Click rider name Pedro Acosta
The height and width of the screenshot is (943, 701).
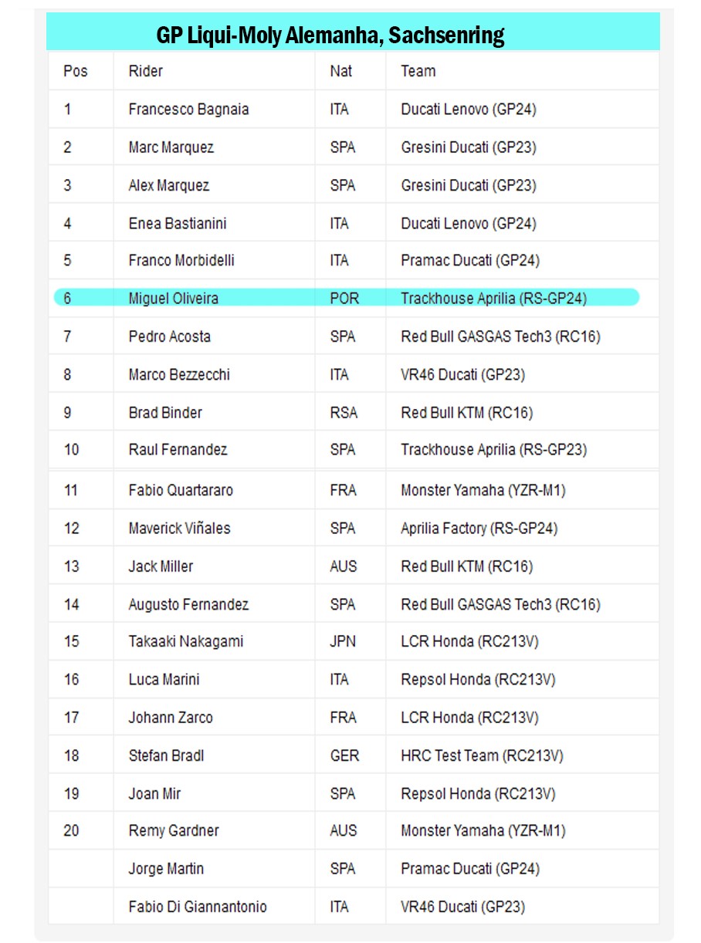tap(169, 336)
